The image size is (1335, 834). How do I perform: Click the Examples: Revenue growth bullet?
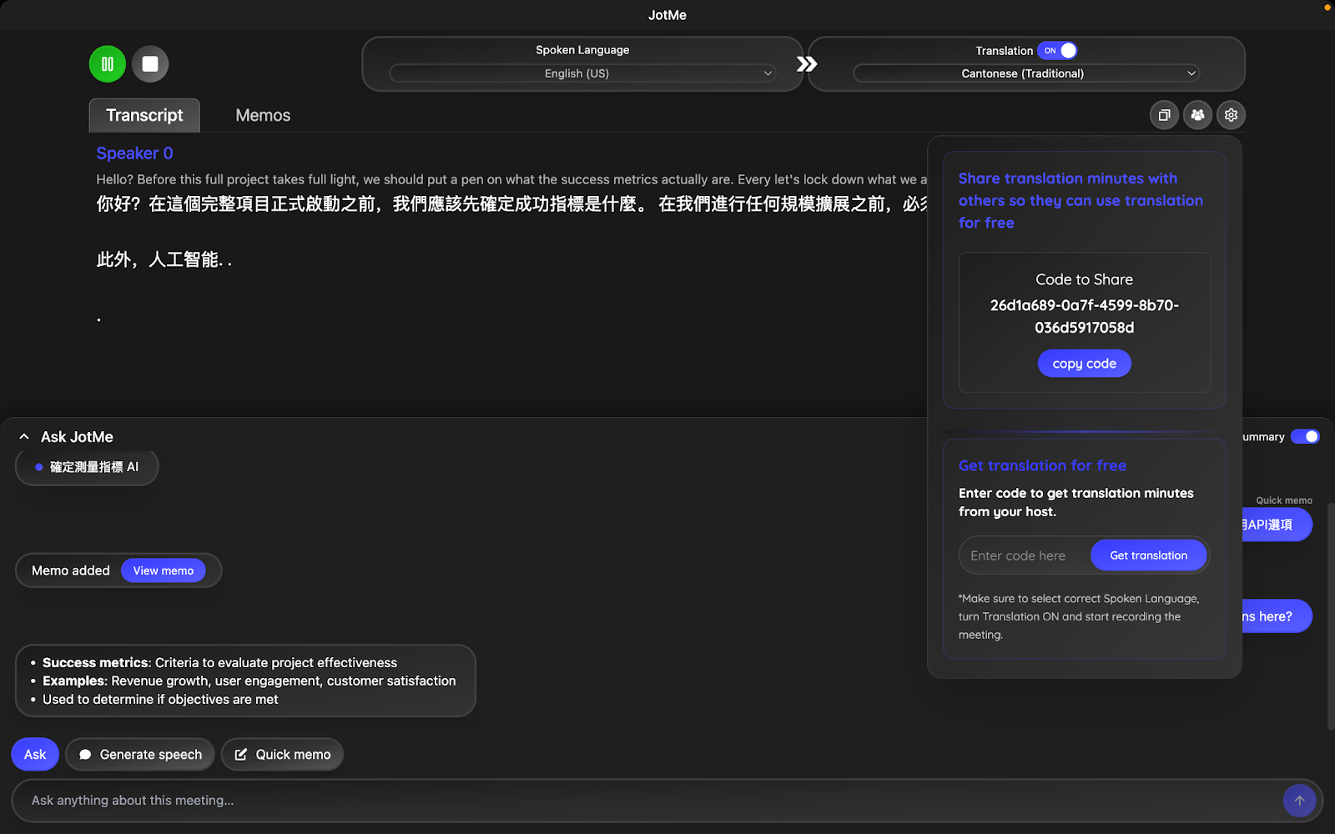click(249, 681)
